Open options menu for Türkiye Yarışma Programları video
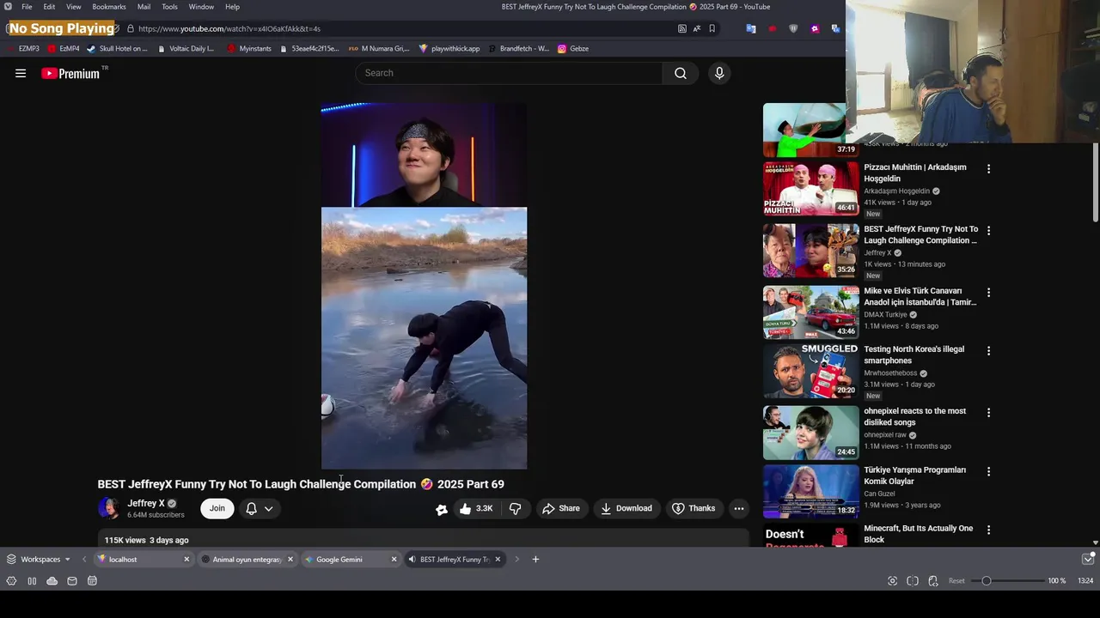1100x618 pixels. coord(988,471)
